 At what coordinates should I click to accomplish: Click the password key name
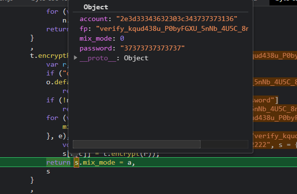click(x=96, y=48)
